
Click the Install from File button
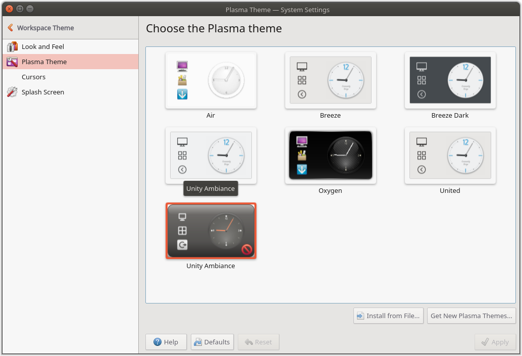(388, 316)
